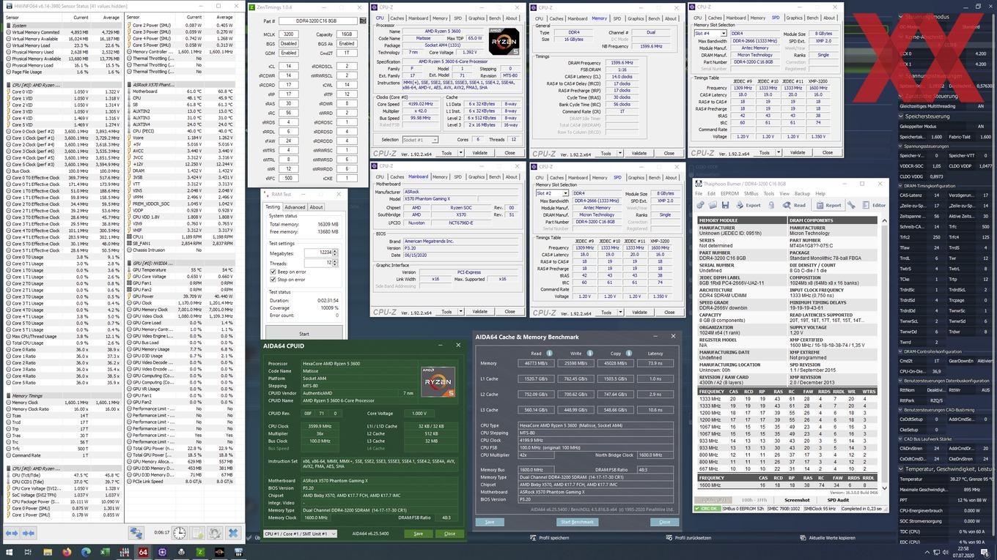Viewport: 997px width, 560px height.
Task: Click info icon next to Write column in AIDA64 benchmark
Action: (x=589, y=354)
